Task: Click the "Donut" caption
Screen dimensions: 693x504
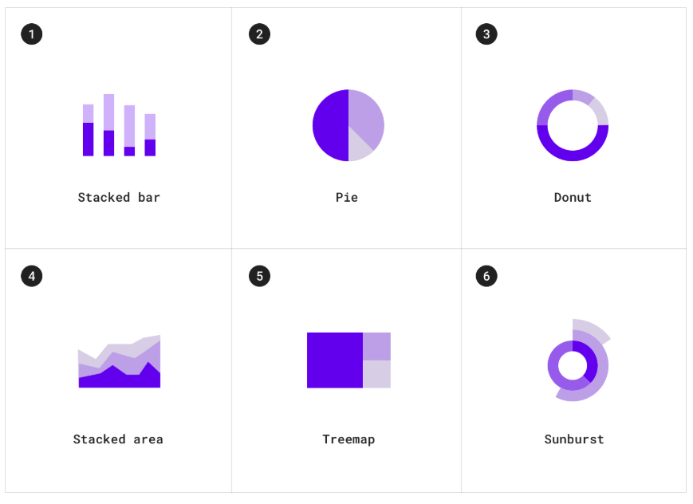Action: pyautogui.click(x=573, y=198)
